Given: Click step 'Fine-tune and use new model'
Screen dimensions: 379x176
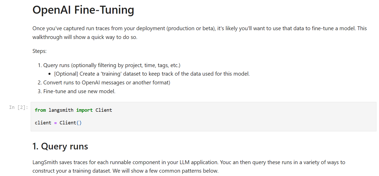Looking at the screenshot, I should [x=79, y=91].
